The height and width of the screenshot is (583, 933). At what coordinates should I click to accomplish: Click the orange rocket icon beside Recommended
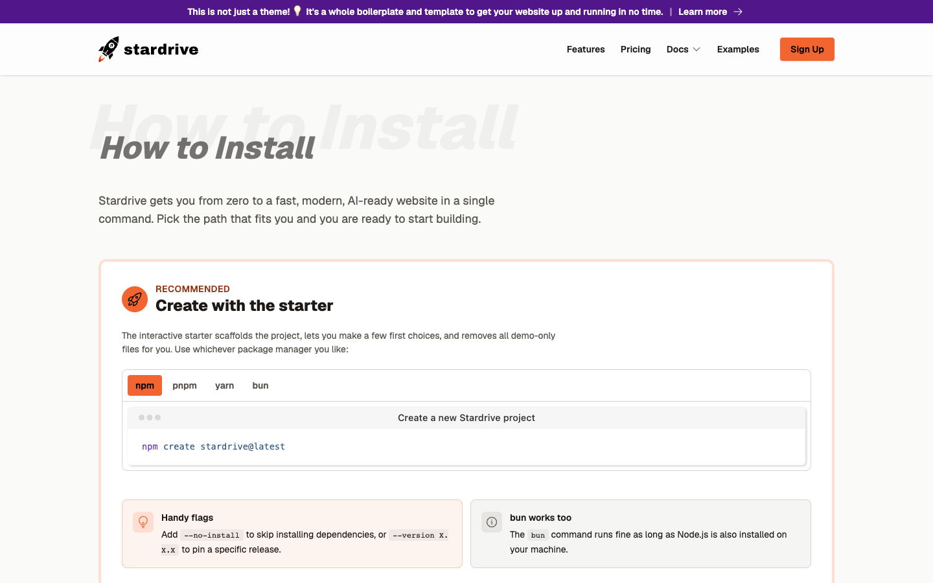pyautogui.click(x=135, y=299)
